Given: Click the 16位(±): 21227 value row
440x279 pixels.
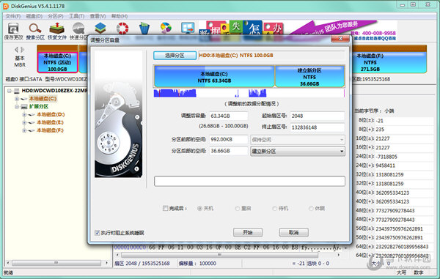Looking at the screenshot, I should [395, 138].
